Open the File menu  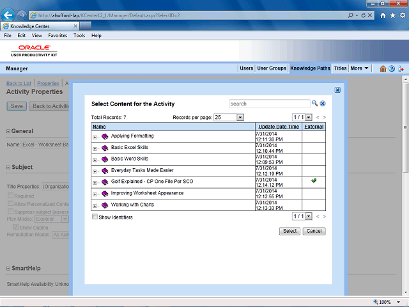coord(8,36)
